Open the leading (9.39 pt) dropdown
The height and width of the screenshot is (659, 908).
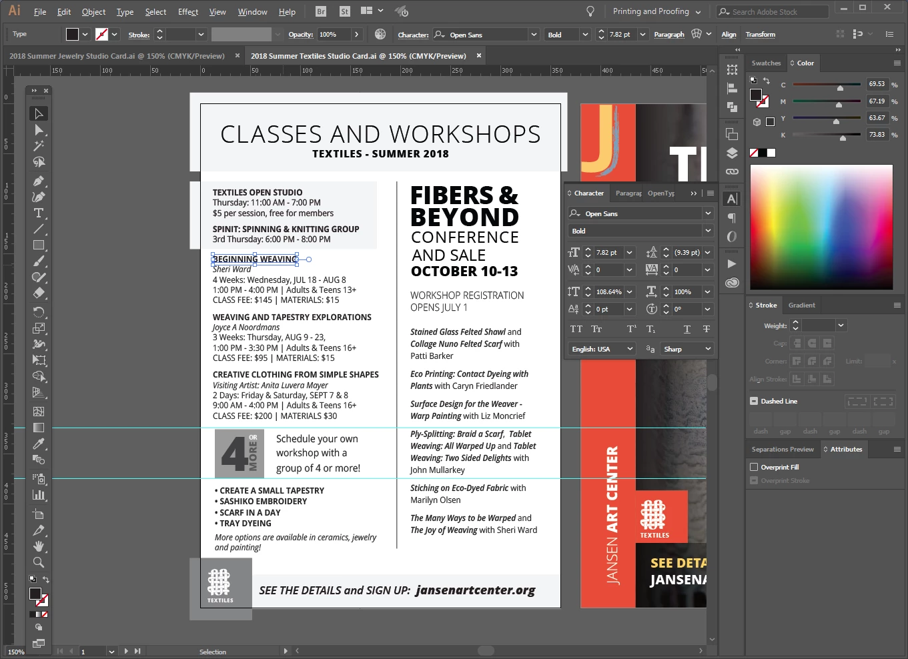pos(708,253)
